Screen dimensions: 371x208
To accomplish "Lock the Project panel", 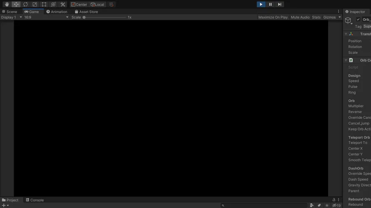I will (x=334, y=200).
